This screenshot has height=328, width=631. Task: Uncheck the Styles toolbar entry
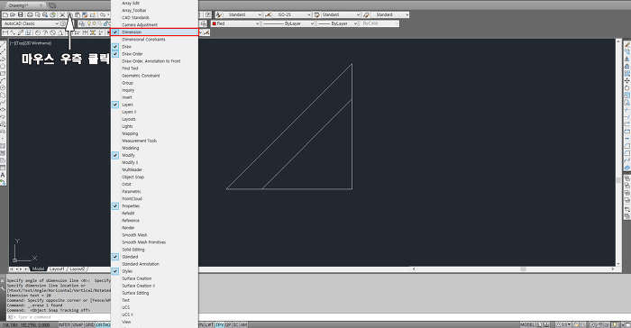(154, 271)
